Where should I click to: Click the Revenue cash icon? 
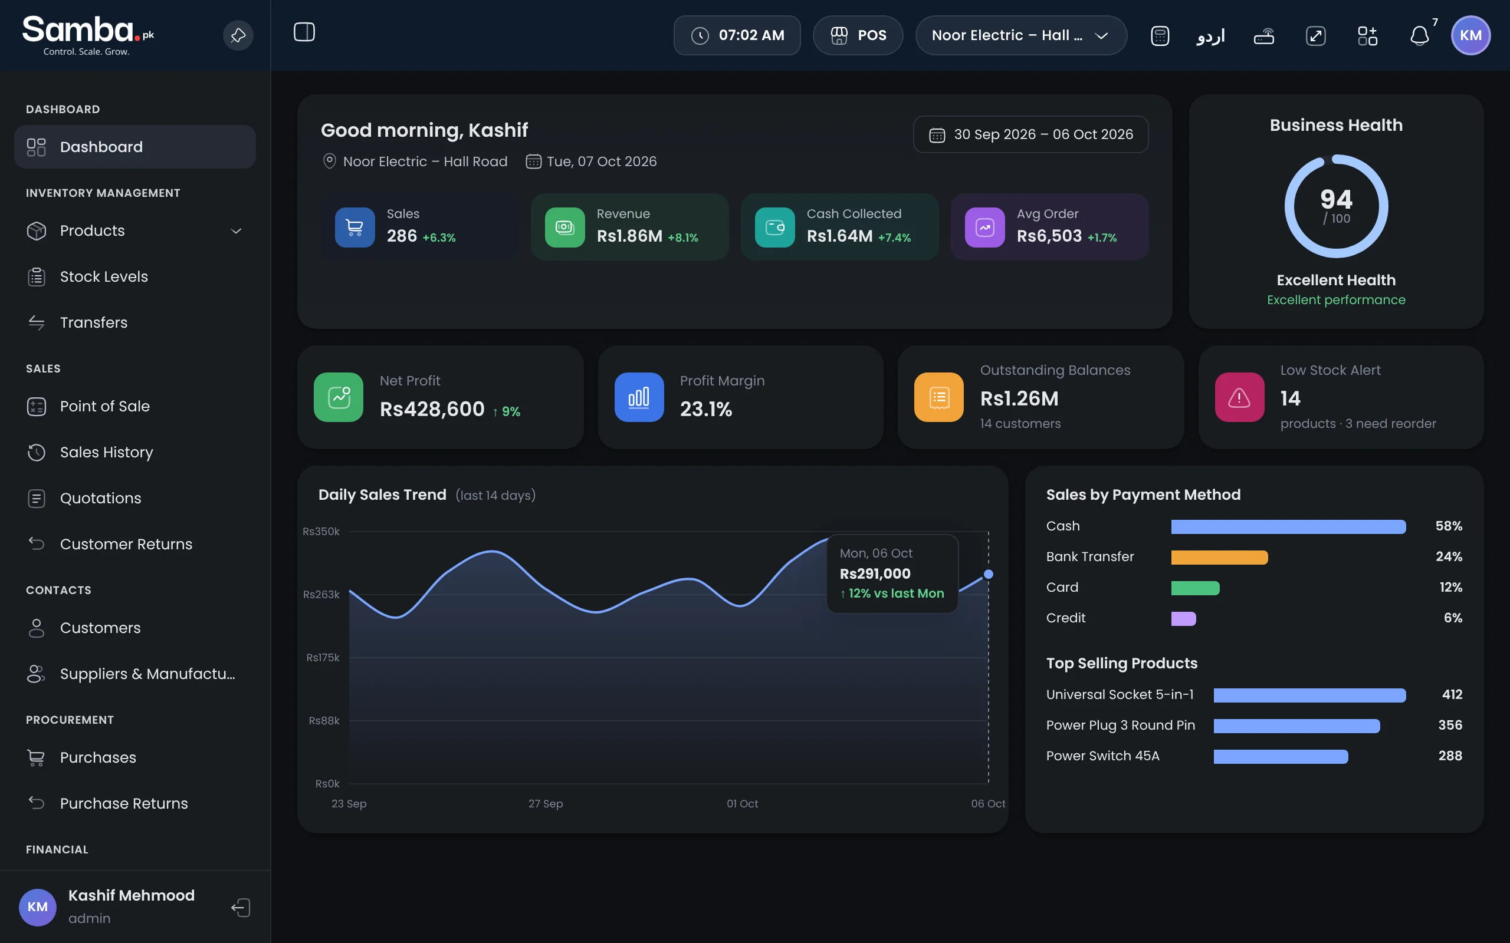pyautogui.click(x=564, y=227)
